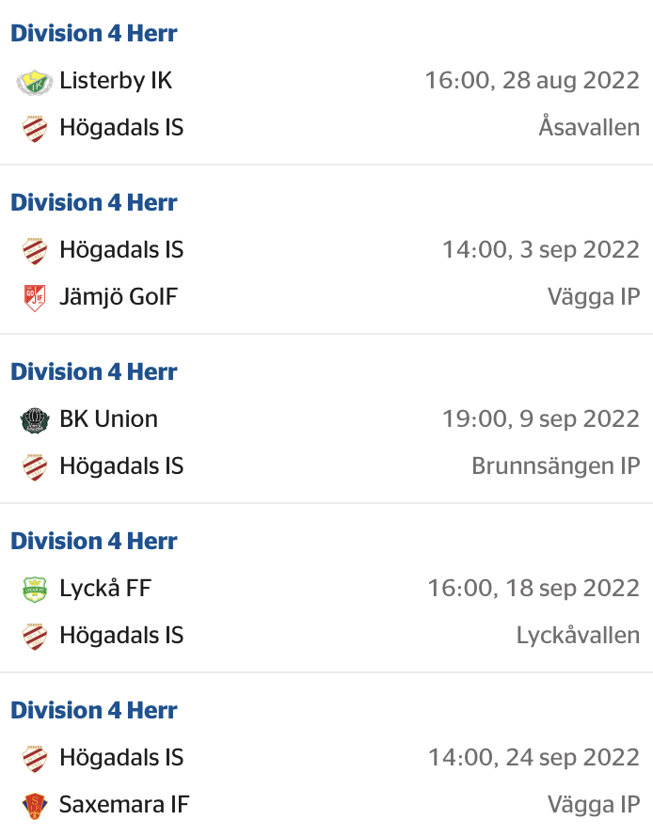Select the Saxemara IF team name
653x836 pixels.
(x=124, y=805)
